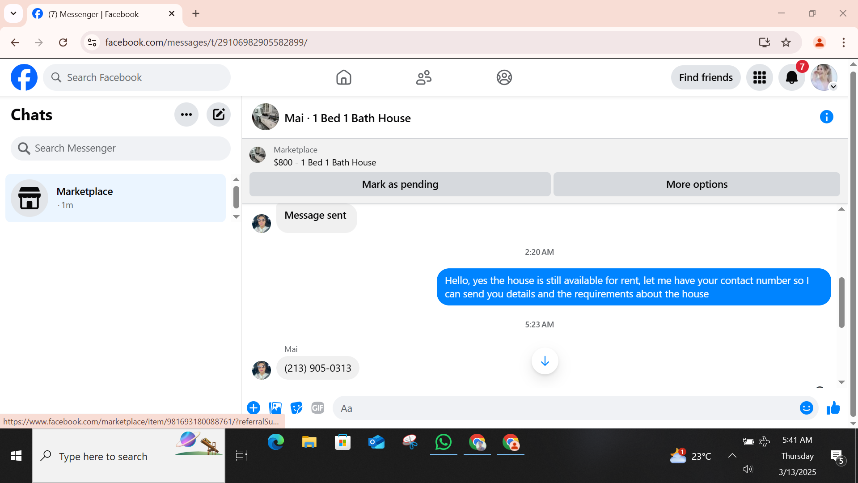This screenshot has width=858, height=483.
Task: Open the $800 - 1 Bed 1 Bath House listing
Action: click(325, 162)
